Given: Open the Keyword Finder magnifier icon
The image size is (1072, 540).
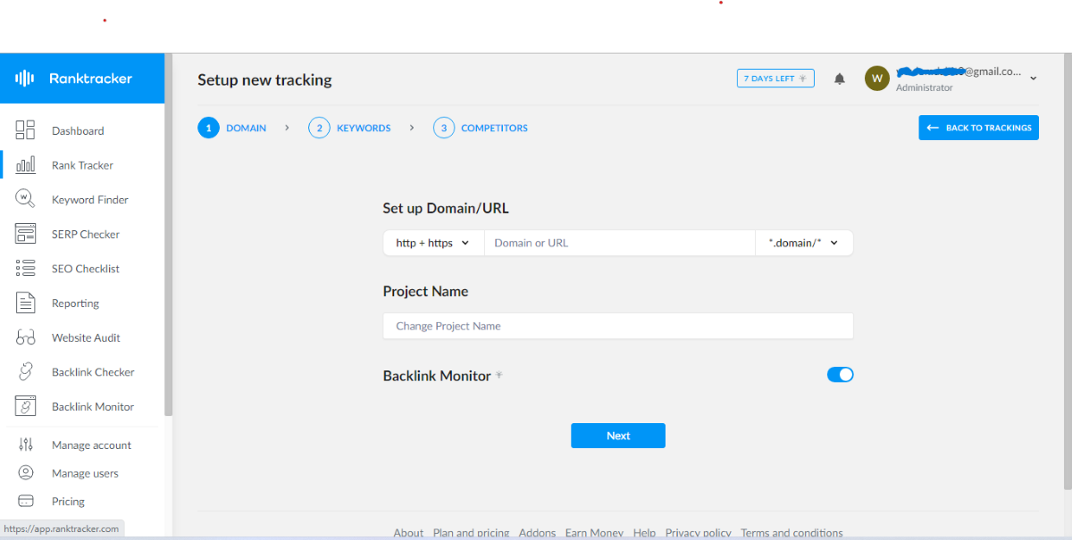Looking at the screenshot, I should click(x=25, y=199).
